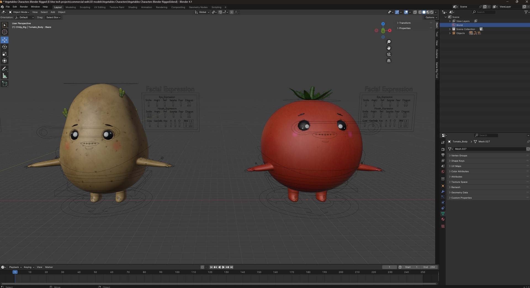Toggle auto keying record button
This screenshot has height=288, width=530.
pyautogui.click(x=202, y=267)
